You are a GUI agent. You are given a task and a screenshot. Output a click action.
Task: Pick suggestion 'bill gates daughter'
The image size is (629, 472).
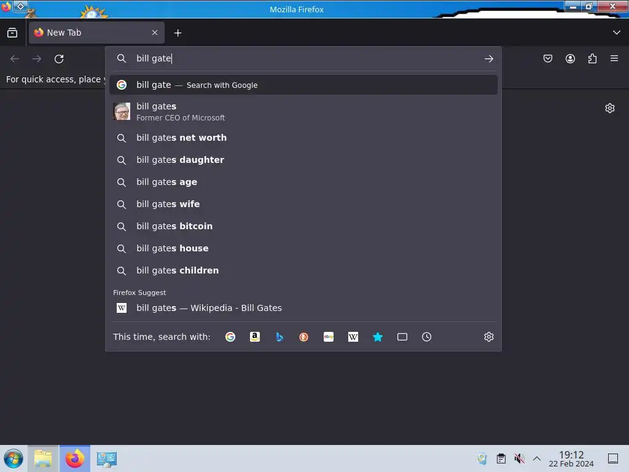point(303,160)
